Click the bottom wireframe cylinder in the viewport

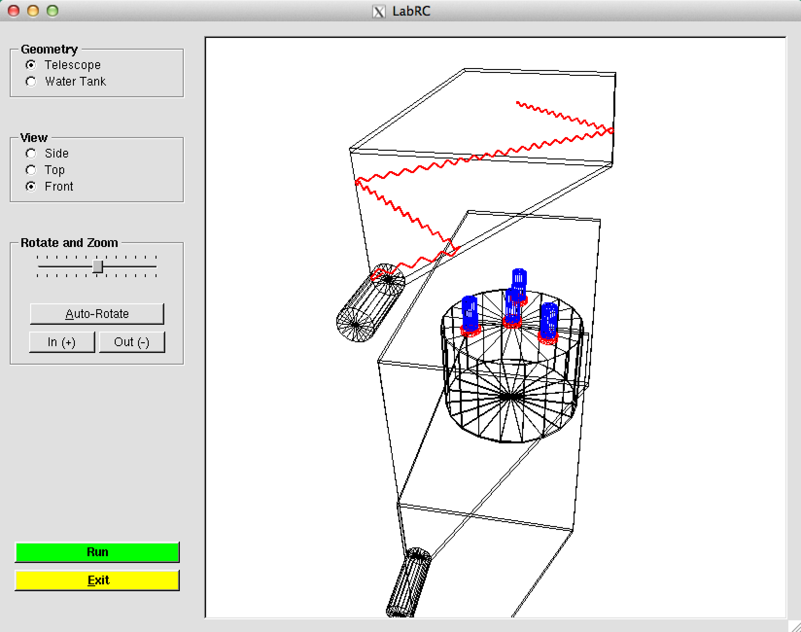409,582
